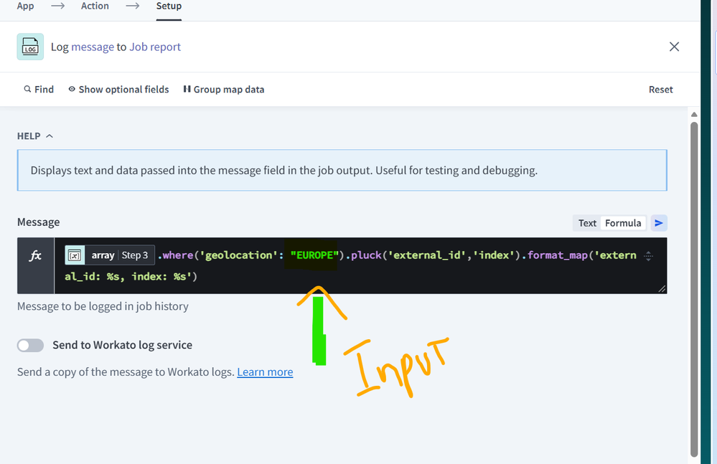Select the array Step 3 datapill

click(x=109, y=255)
